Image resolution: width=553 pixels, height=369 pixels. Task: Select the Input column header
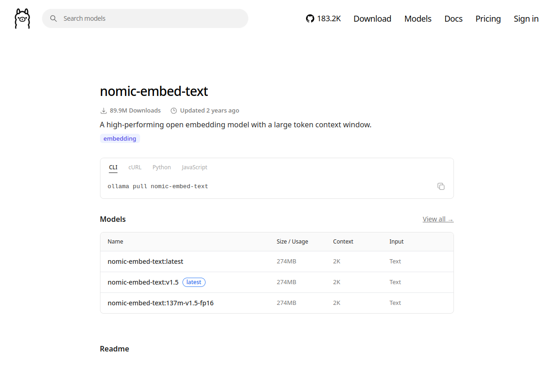coord(396,242)
